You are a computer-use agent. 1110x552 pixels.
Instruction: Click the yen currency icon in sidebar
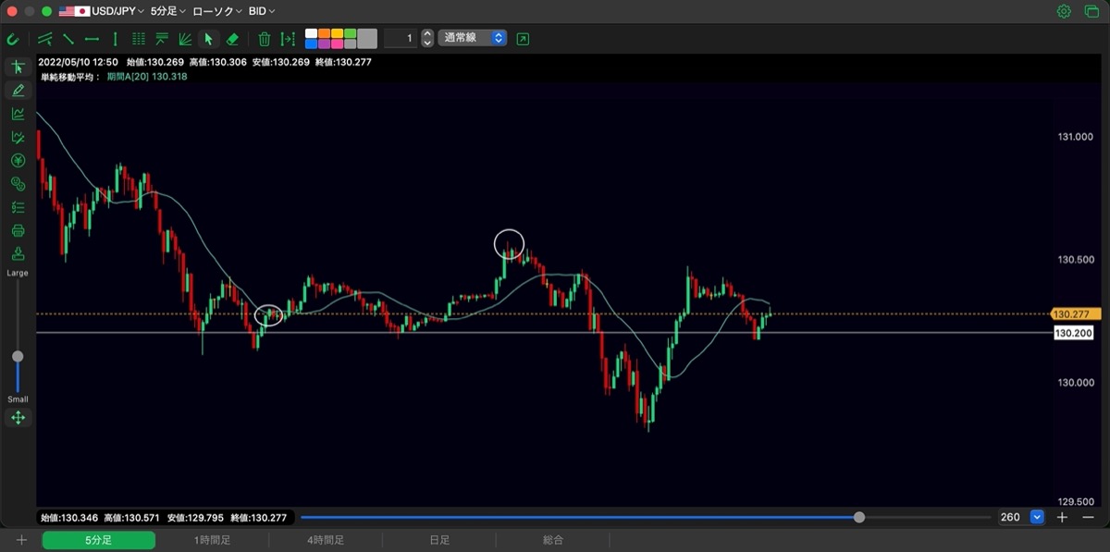click(18, 160)
